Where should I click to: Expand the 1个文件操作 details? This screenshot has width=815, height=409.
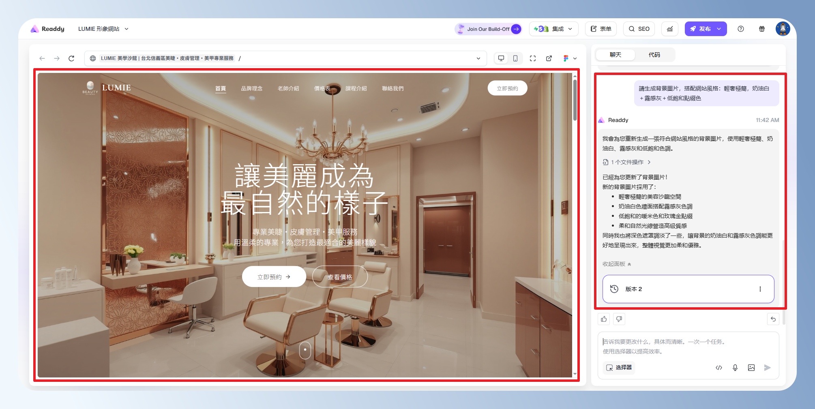point(627,162)
